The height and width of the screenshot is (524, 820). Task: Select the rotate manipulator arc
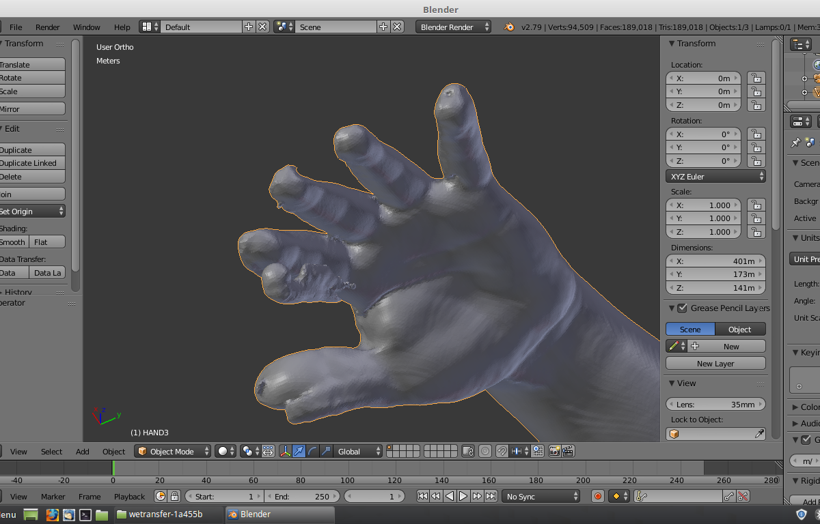click(312, 451)
